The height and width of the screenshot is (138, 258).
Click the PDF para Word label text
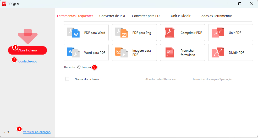pyautogui.click(x=95, y=33)
